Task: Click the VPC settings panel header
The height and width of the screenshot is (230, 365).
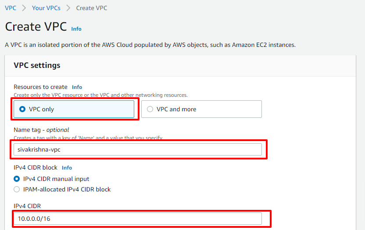Action: point(180,66)
